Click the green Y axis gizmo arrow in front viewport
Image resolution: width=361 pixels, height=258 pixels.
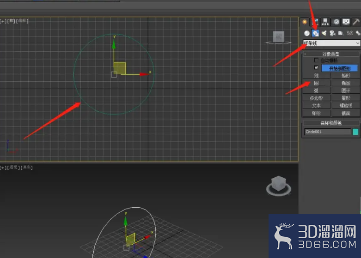[x=114, y=45]
